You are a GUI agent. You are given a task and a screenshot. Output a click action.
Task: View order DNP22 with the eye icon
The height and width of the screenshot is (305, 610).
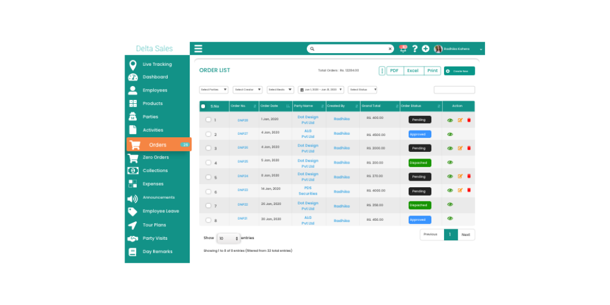450,204
